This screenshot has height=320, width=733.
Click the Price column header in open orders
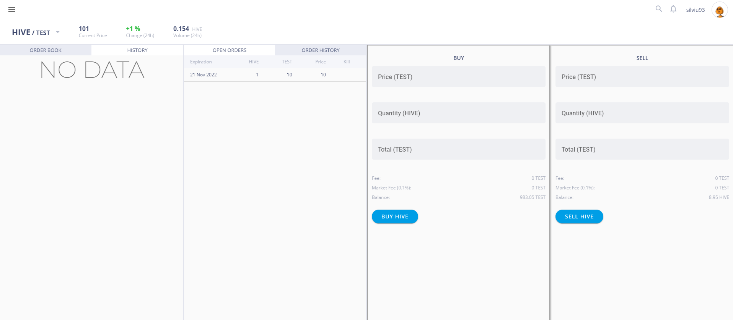pos(321,62)
